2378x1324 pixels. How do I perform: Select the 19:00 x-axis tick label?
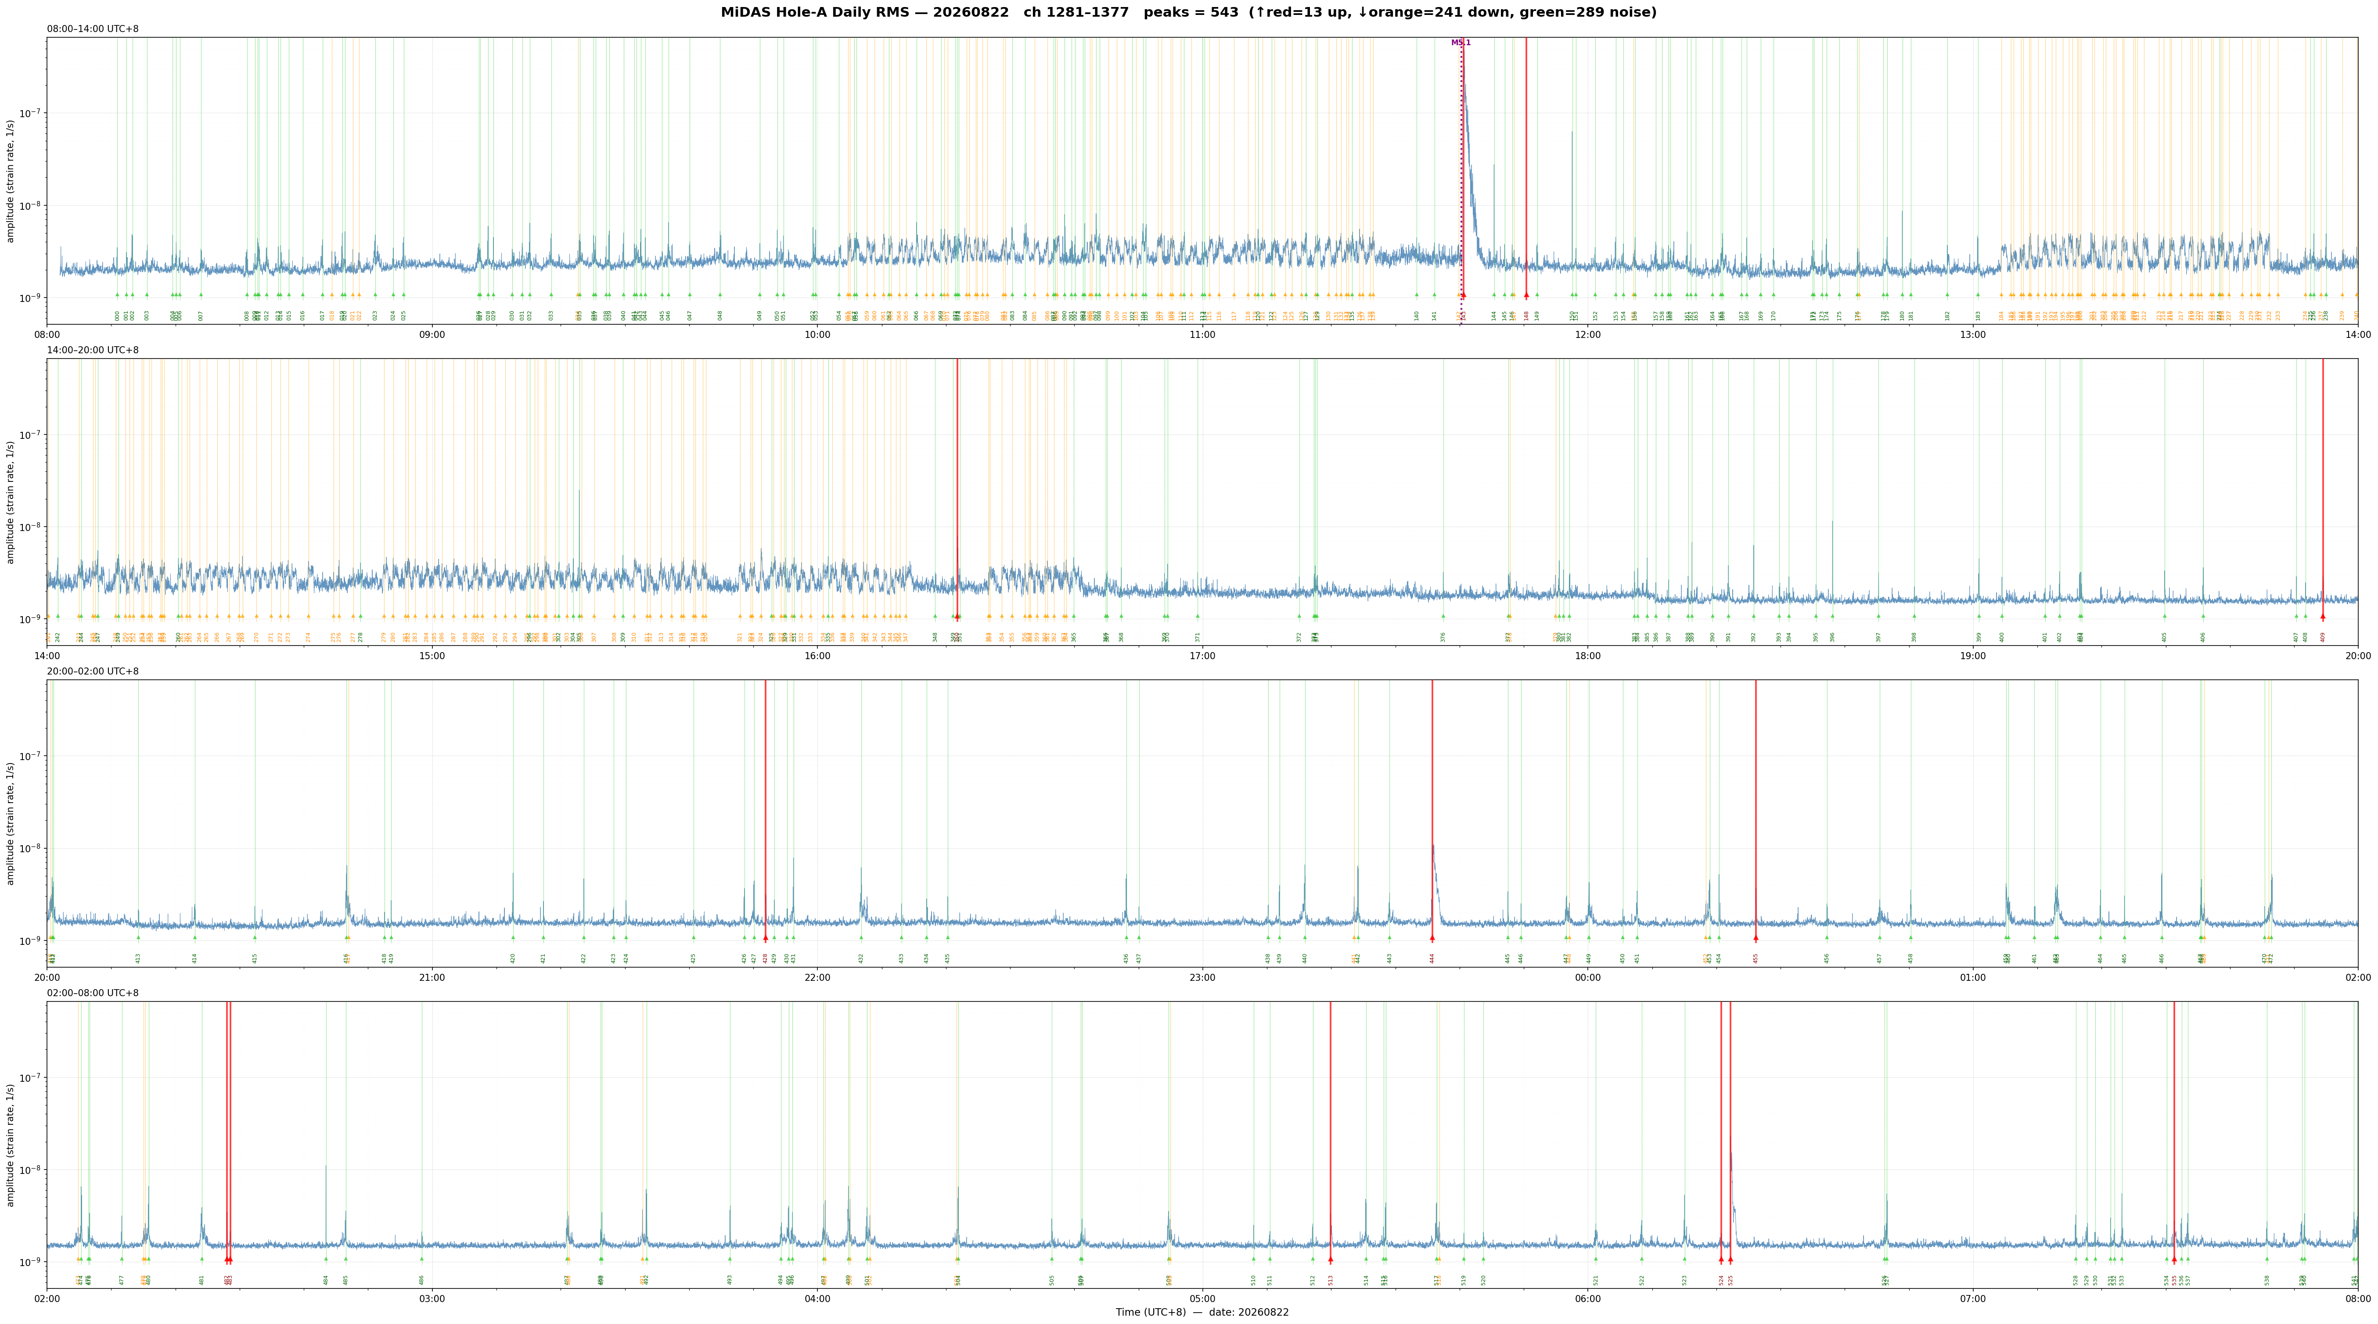coord(1973,656)
